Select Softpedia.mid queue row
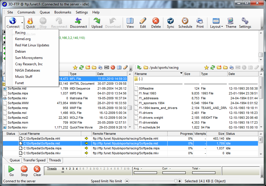The height and width of the screenshot is (186, 266). point(130,143)
